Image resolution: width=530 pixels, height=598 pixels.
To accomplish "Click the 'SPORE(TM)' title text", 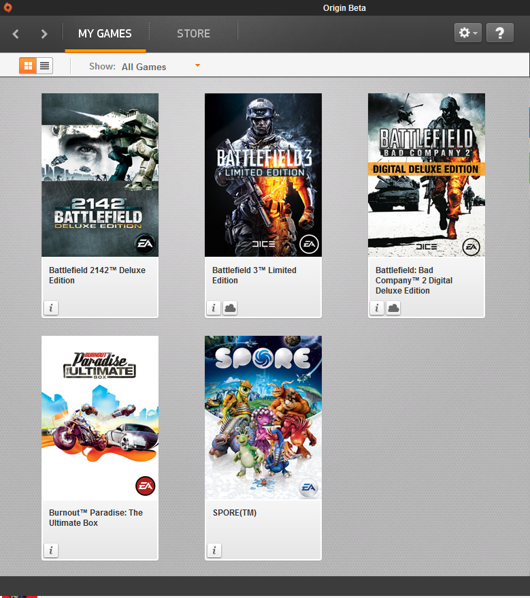I will (x=235, y=513).
